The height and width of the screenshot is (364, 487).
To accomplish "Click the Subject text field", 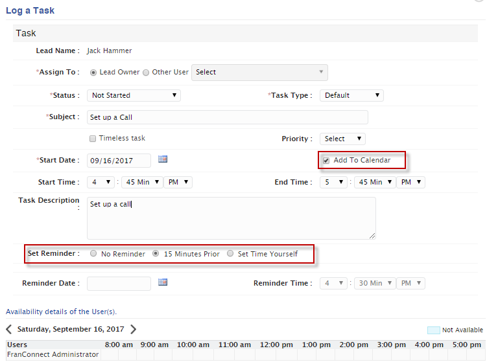I will click(x=228, y=117).
